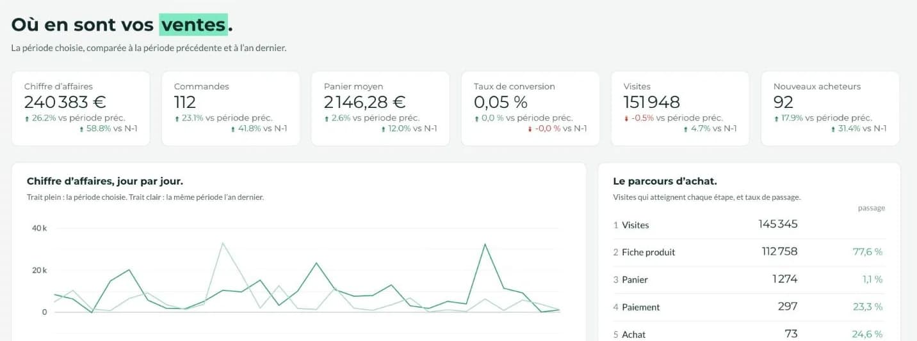
Task: Click the "Le parcours d'achat." panel title
Action: coord(665,181)
